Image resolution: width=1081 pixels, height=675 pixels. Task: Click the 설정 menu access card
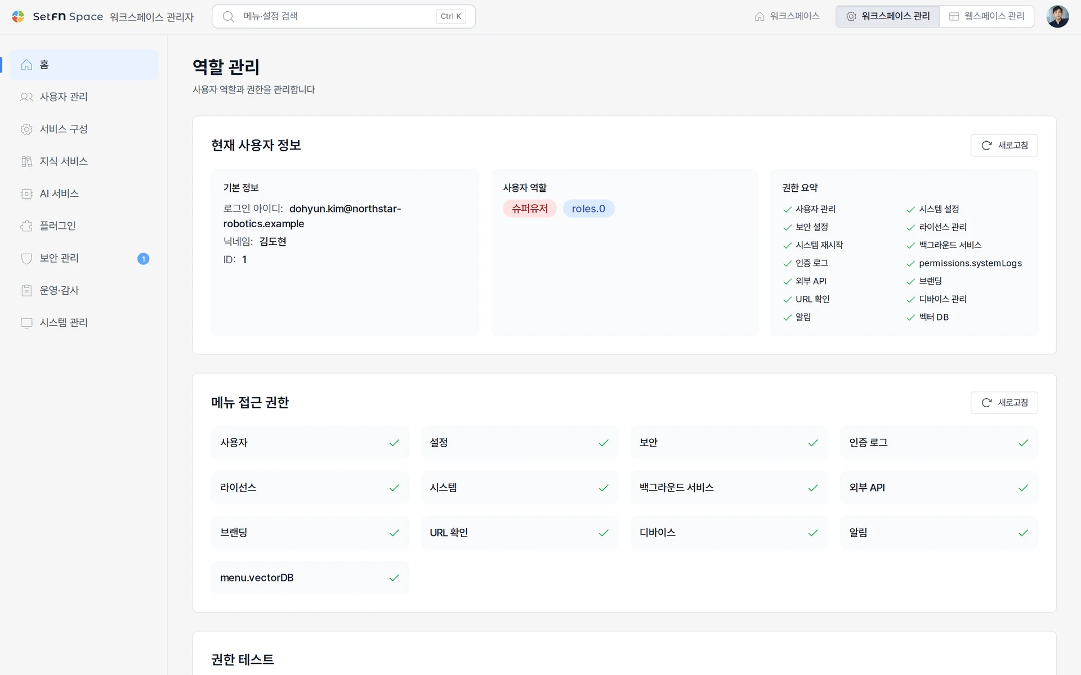pyautogui.click(x=520, y=443)
